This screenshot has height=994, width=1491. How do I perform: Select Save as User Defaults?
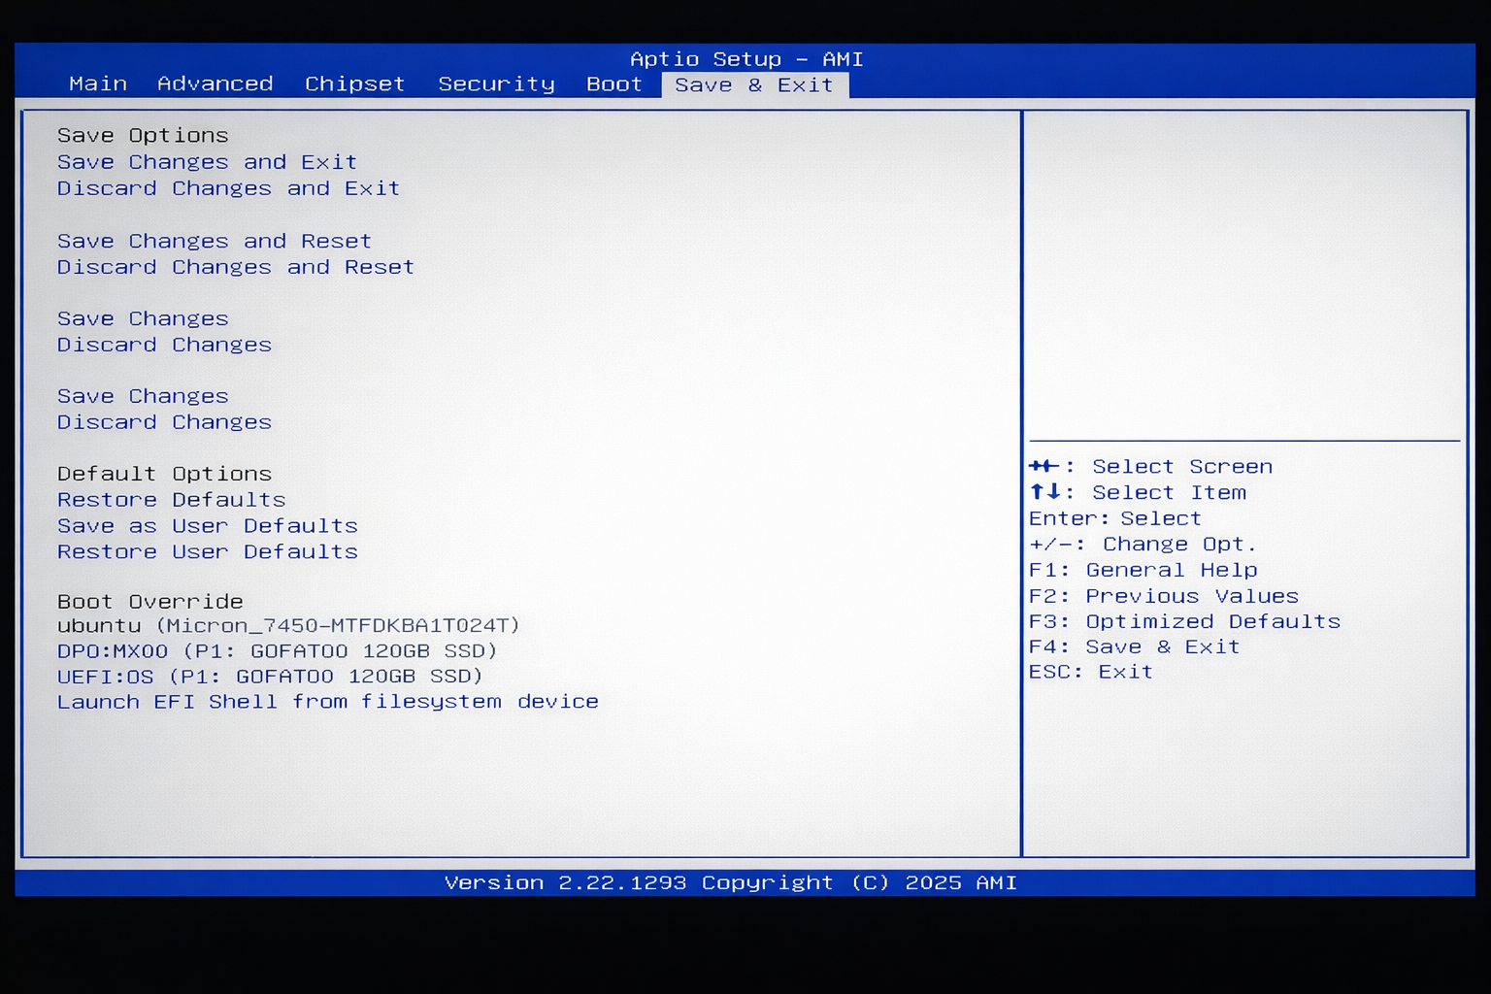click(x=207, y=526)
